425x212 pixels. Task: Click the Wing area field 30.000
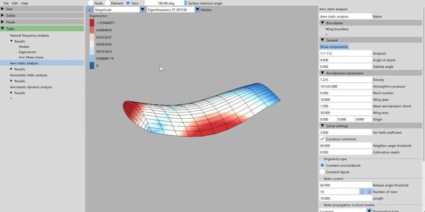click(346, 113)
